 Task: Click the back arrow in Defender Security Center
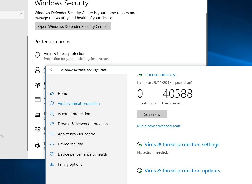pyautogui.click(x=52, y=70)
